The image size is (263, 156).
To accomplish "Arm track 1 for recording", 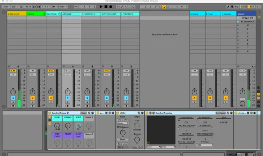I will [x=13, y=106].
